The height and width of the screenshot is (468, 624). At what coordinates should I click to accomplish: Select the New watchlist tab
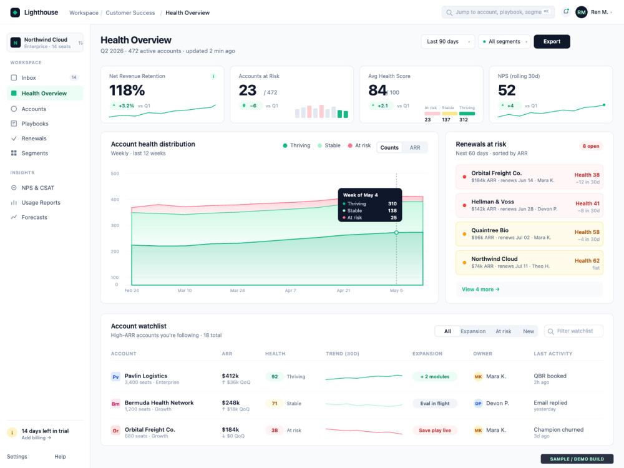click(x=528, y=331)
